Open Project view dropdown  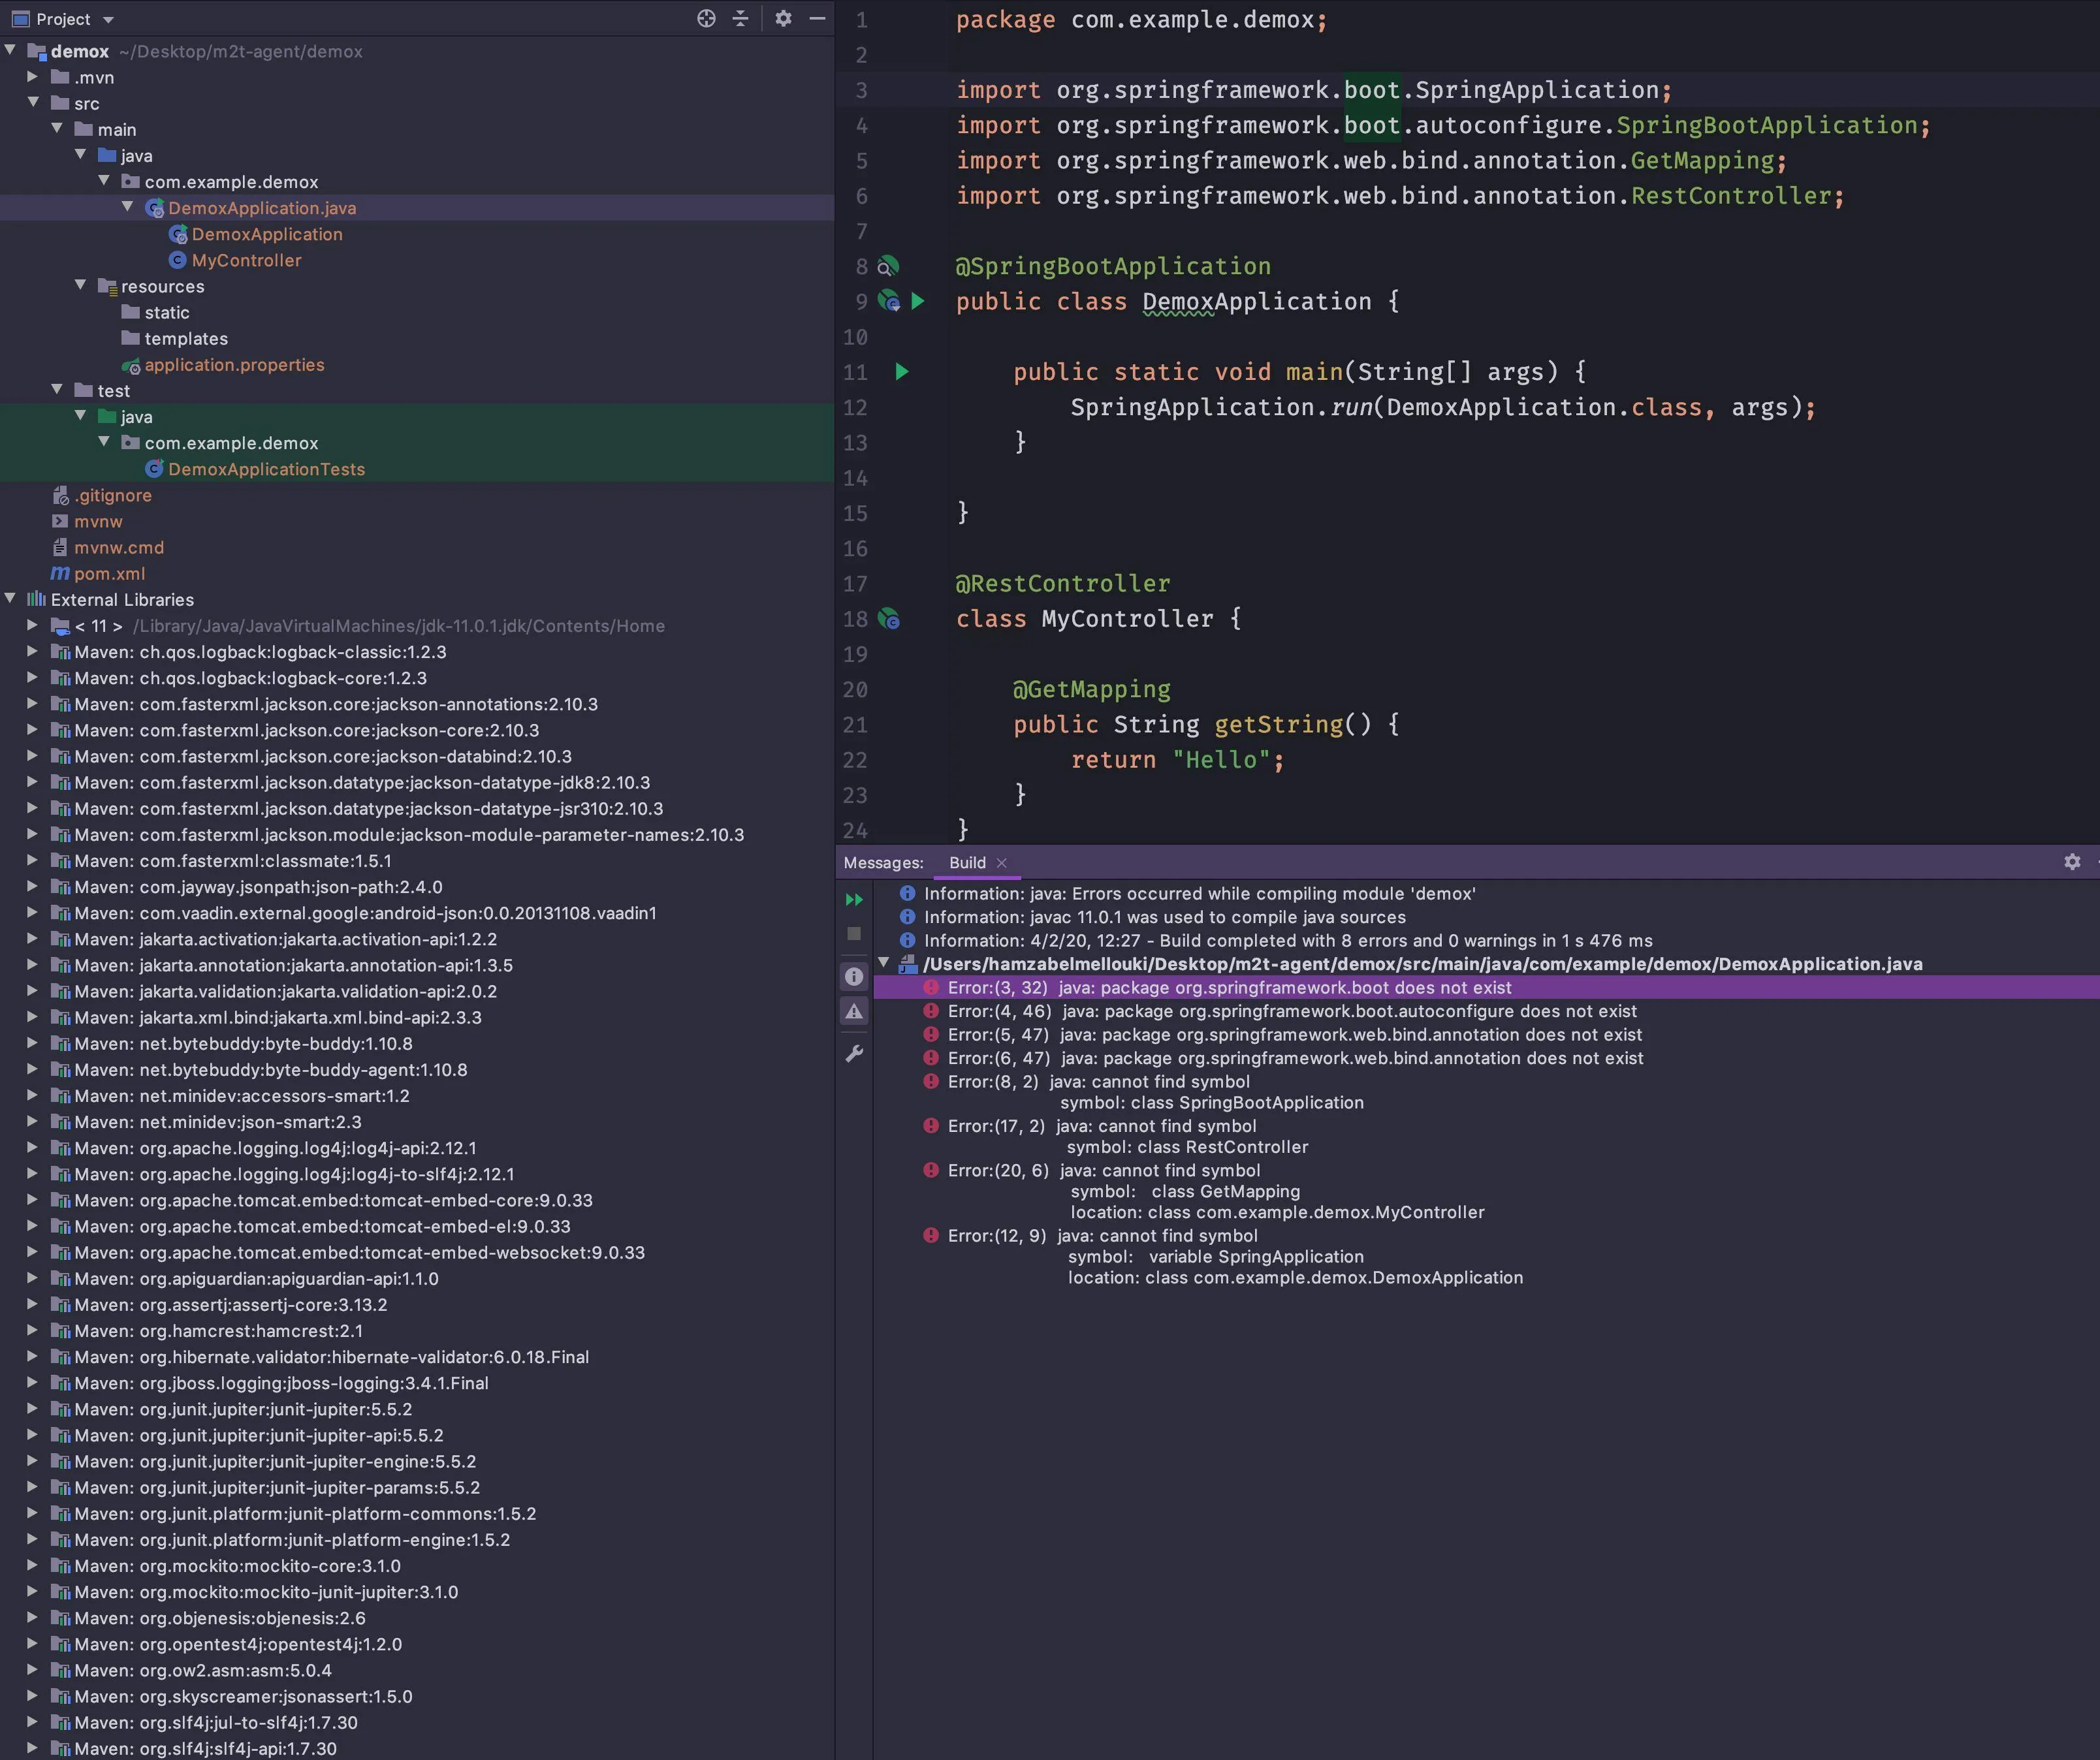pyautogui.click(x=108, y=19)
